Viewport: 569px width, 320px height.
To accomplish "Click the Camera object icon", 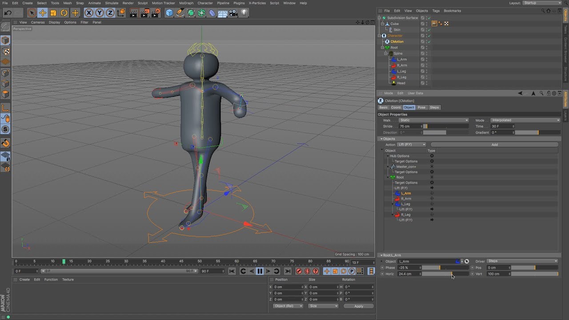I will [233, 13].
